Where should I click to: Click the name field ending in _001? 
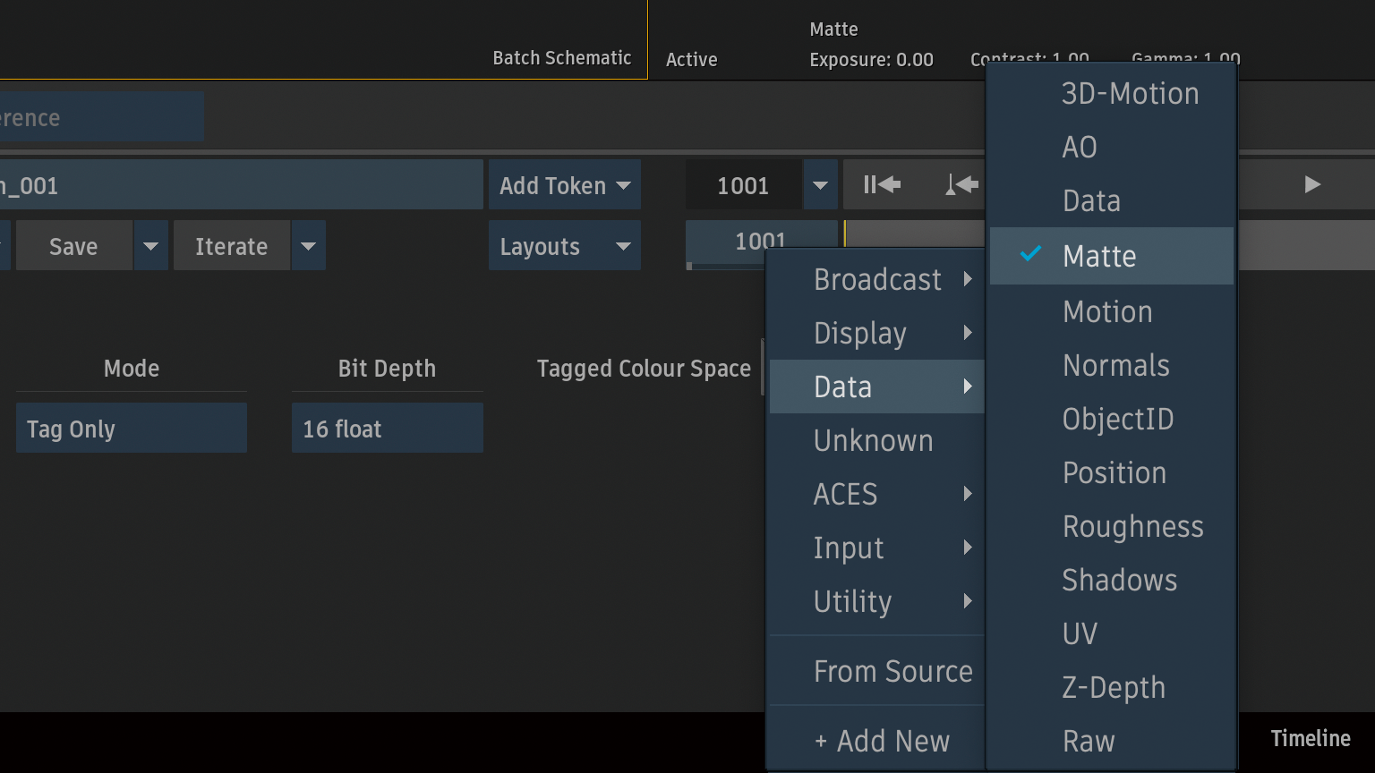click(x=240, y=185)
